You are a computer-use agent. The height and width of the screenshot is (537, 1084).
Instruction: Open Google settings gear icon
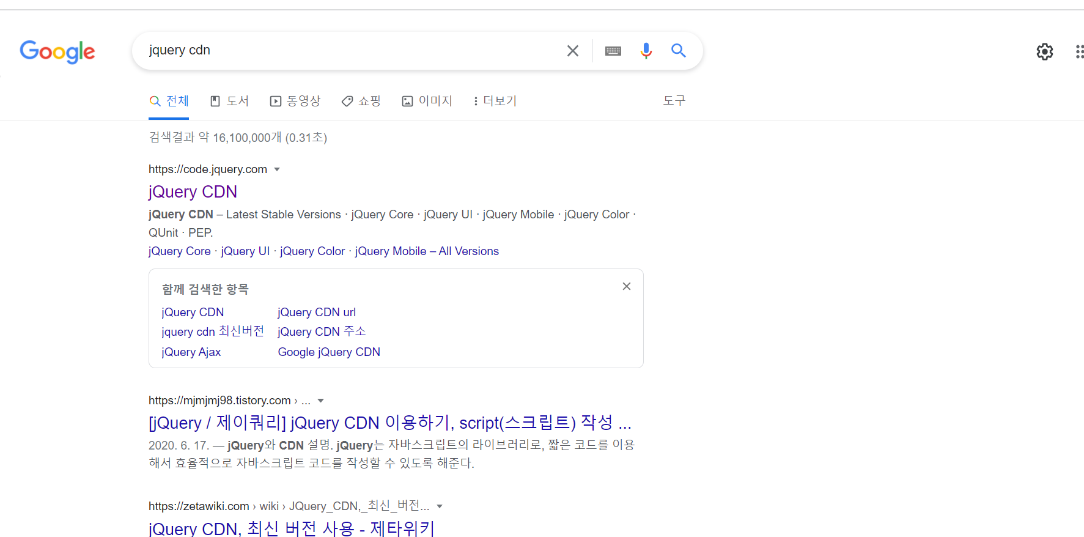click(x=1045, y=51)
